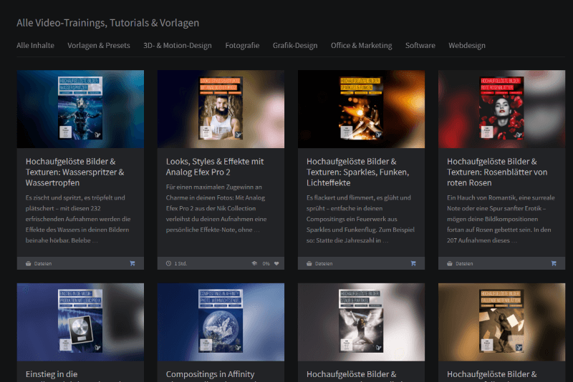Click Dateien box icon on Rosenblätter card
This screenshot has height=382, width=573.
[450, 263]
